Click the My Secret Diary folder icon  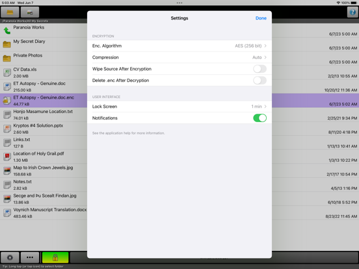tap(7, 44)
